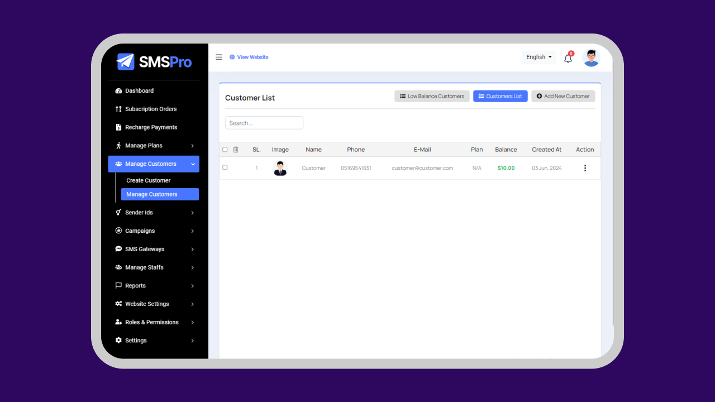Click the Add New Customer button
The height and width of the screenshot is (402, 715).
pos(563,95)
